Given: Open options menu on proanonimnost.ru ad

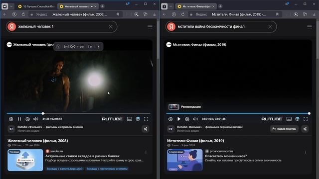Looking at the screenshot, I should [305, 153].
